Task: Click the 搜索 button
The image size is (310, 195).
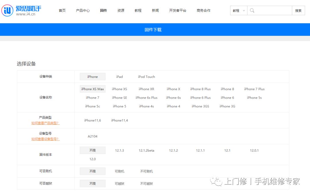Action: [x=298, y=11]
